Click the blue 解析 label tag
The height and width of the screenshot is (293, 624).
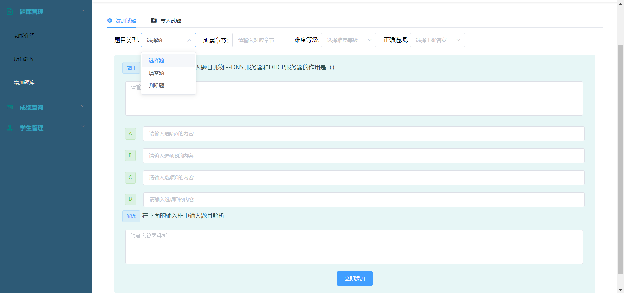click(x=131, y=216)
